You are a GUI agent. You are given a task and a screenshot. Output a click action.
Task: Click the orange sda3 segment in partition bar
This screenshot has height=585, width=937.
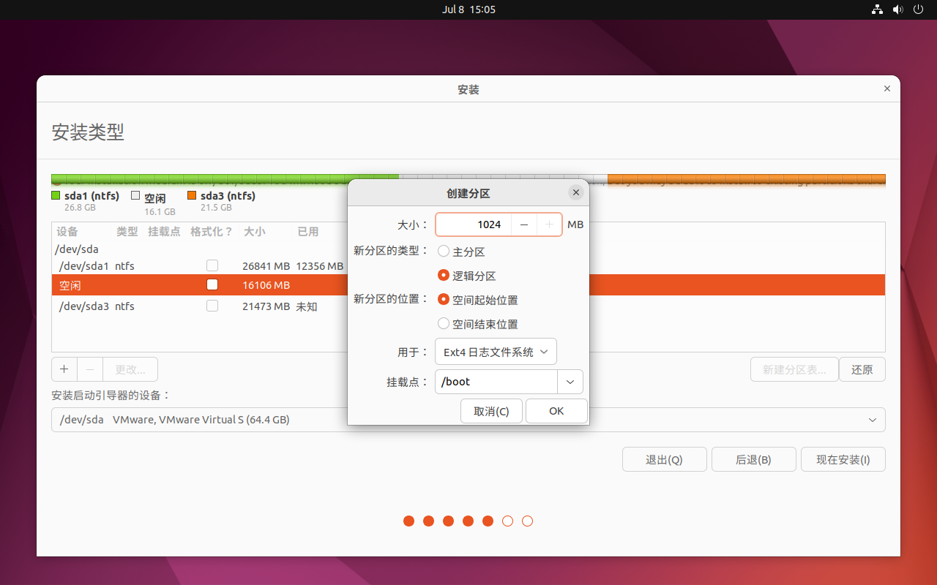[746, 179]
